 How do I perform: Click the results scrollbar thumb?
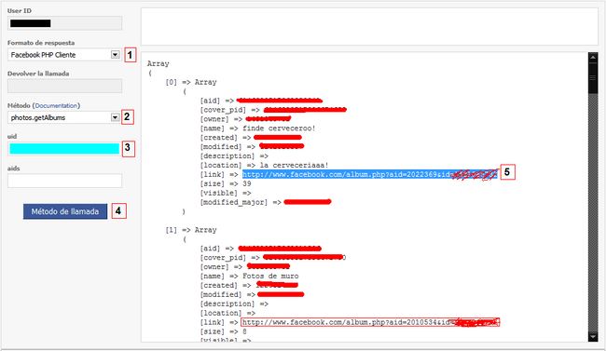tap(593, 78)
